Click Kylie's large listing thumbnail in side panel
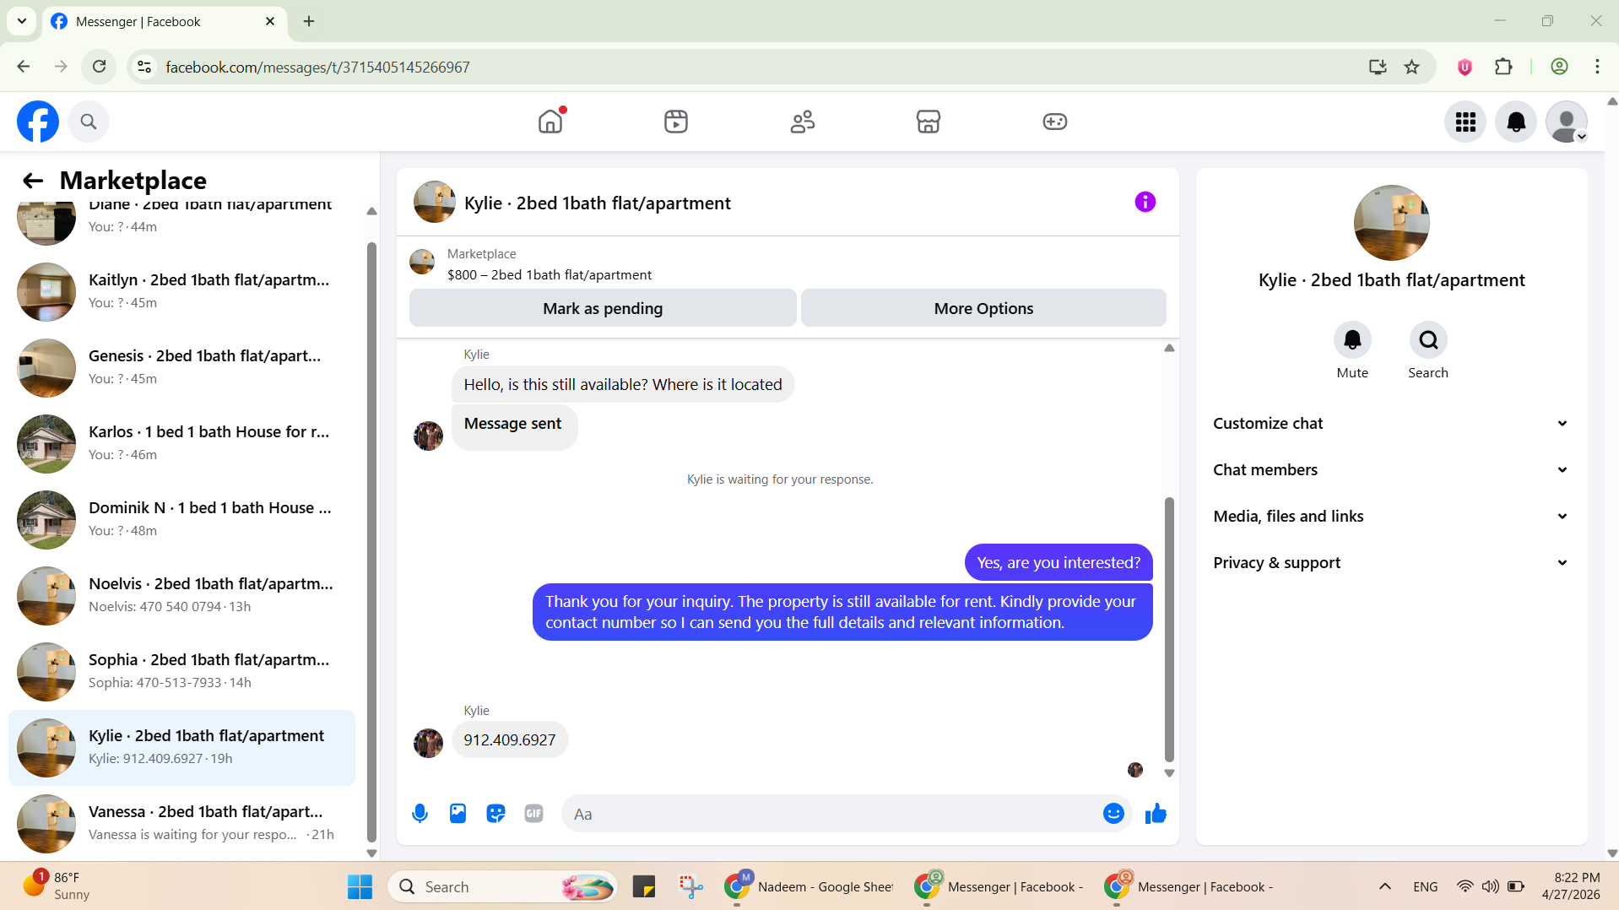The height and width of the screenshot is (910, 1619). tap(1391, 223)
